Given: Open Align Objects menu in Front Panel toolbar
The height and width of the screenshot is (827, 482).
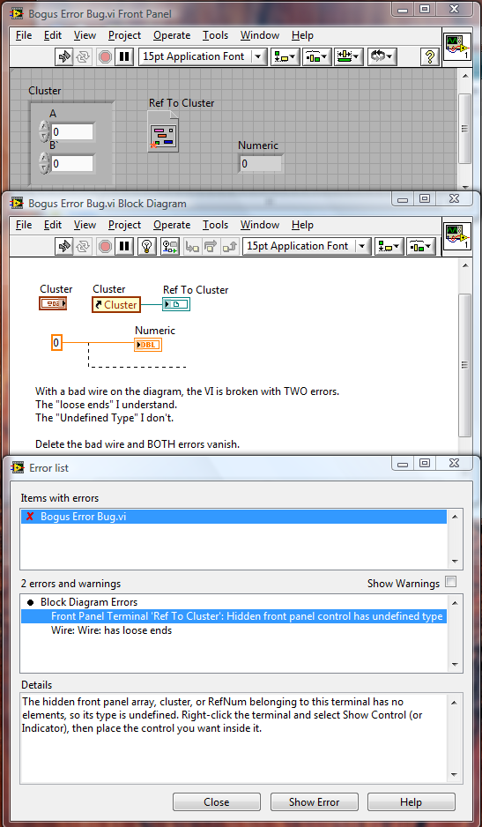Looking at the screenshot, I should (x=285, y=56).
